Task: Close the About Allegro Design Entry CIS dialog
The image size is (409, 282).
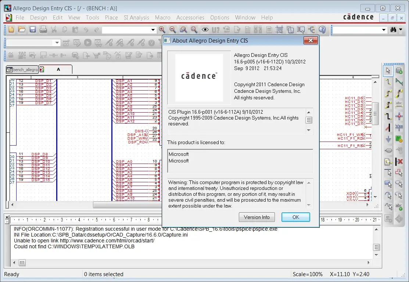Action: point(311,40)
